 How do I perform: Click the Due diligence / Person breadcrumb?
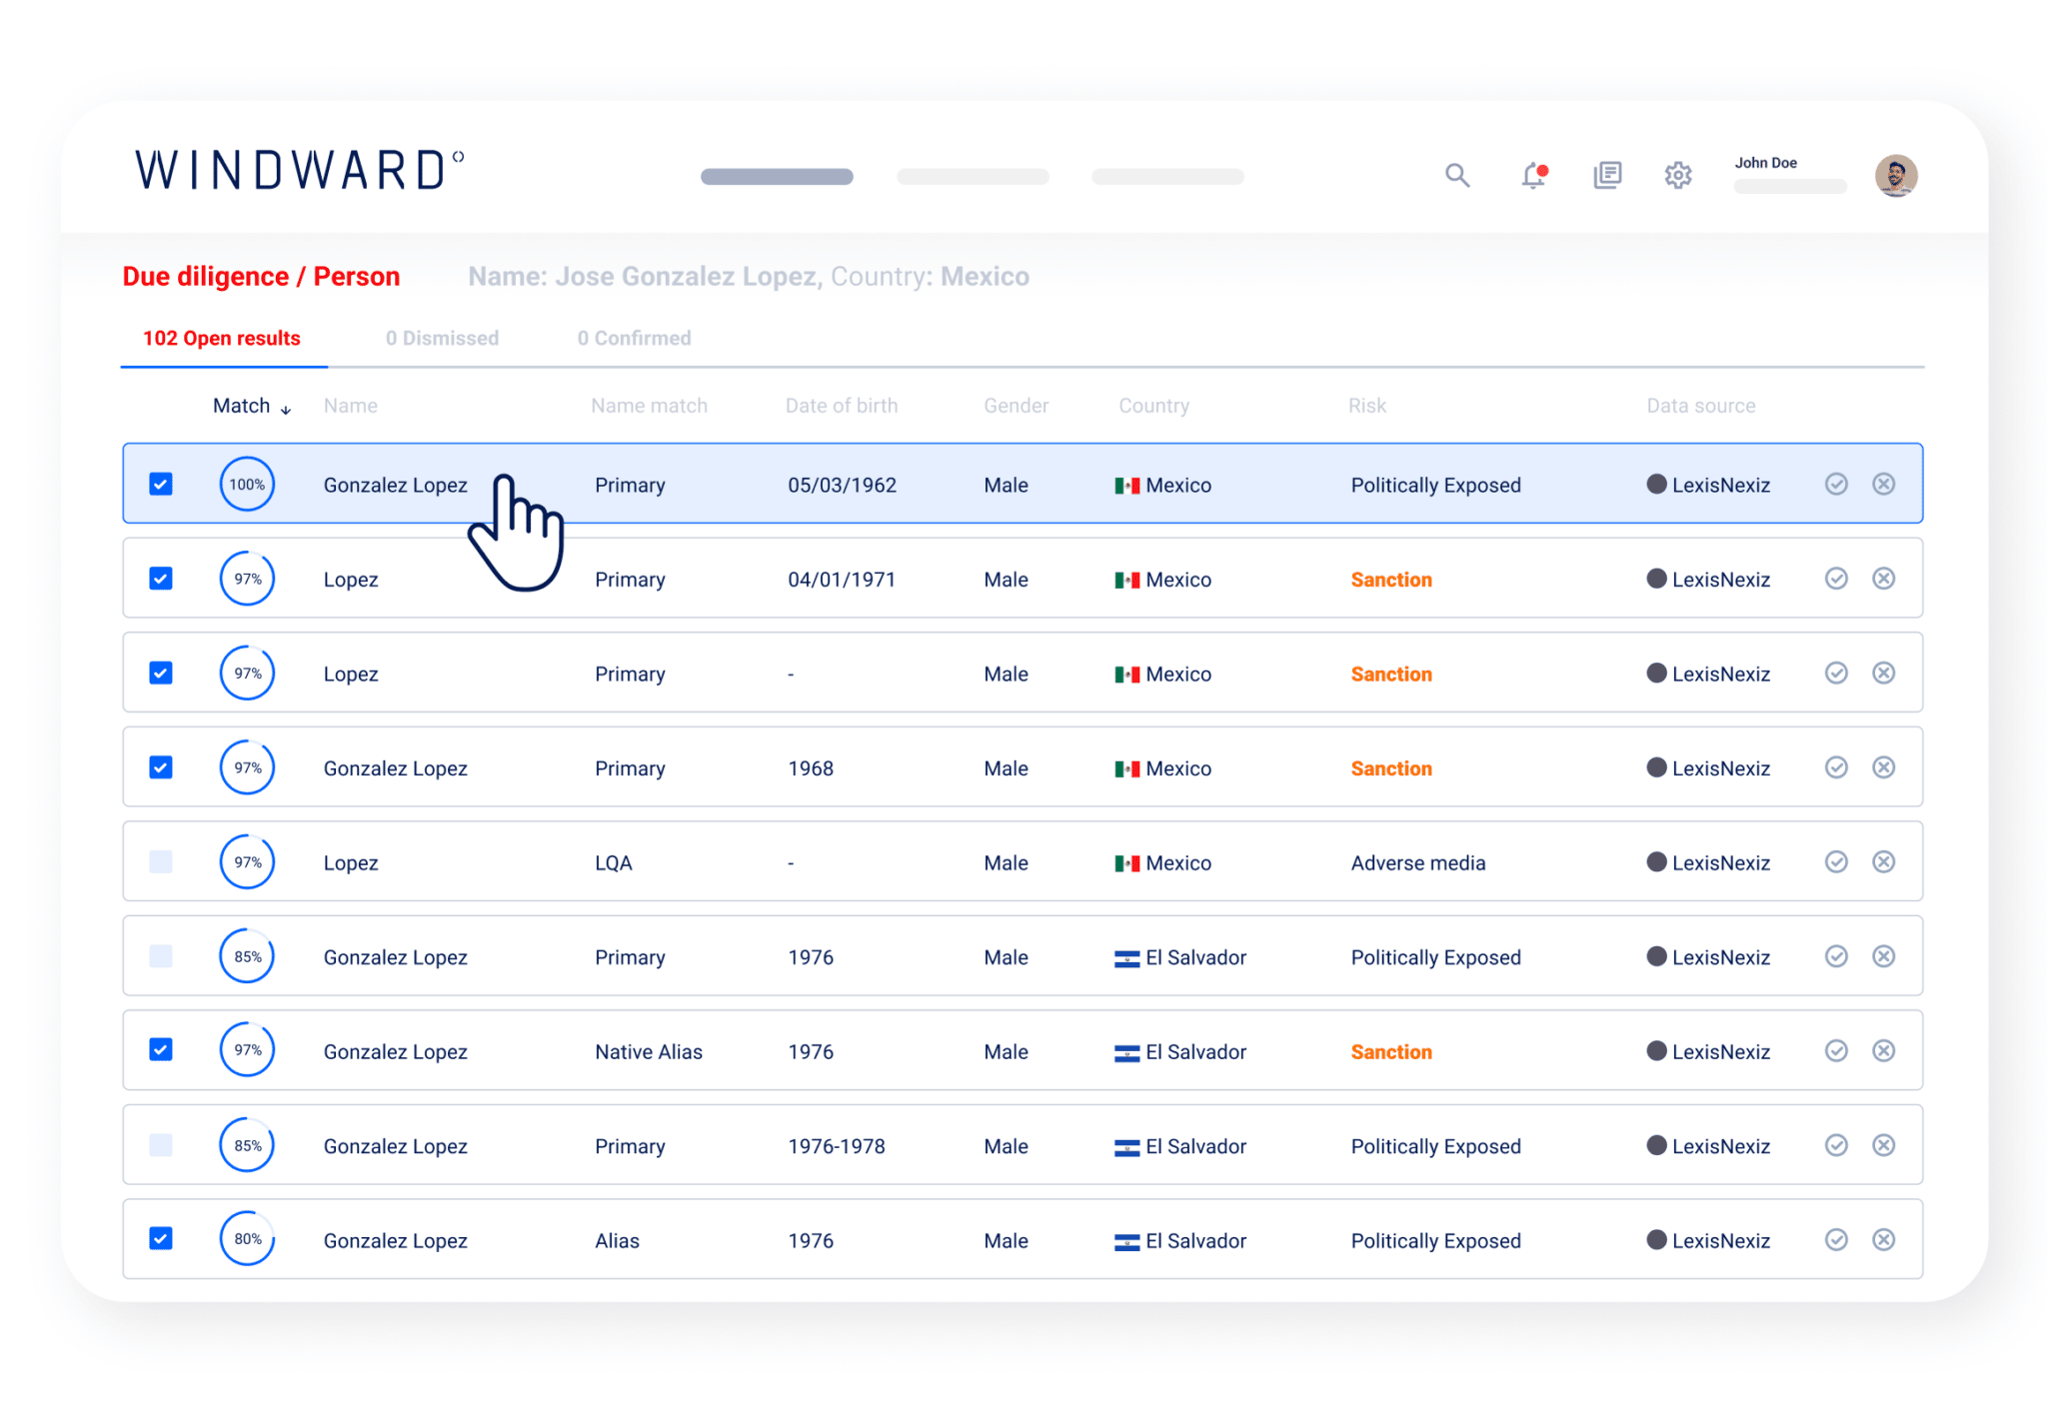click(261, 277)
